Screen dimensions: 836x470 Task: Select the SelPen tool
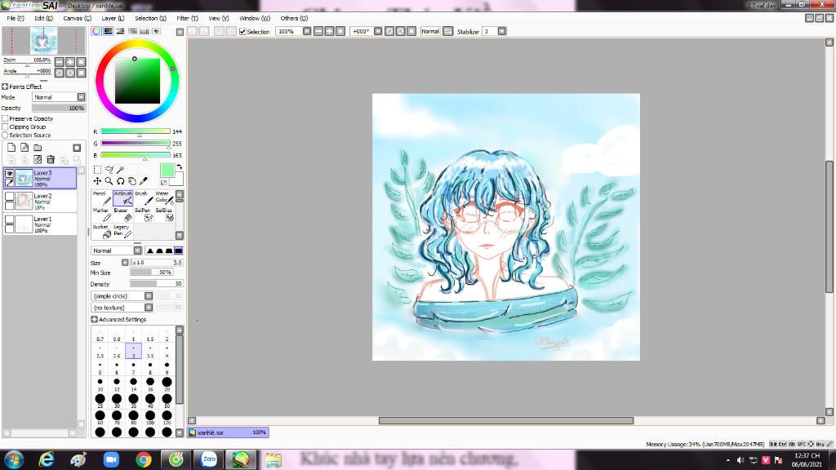pos(144,215)
